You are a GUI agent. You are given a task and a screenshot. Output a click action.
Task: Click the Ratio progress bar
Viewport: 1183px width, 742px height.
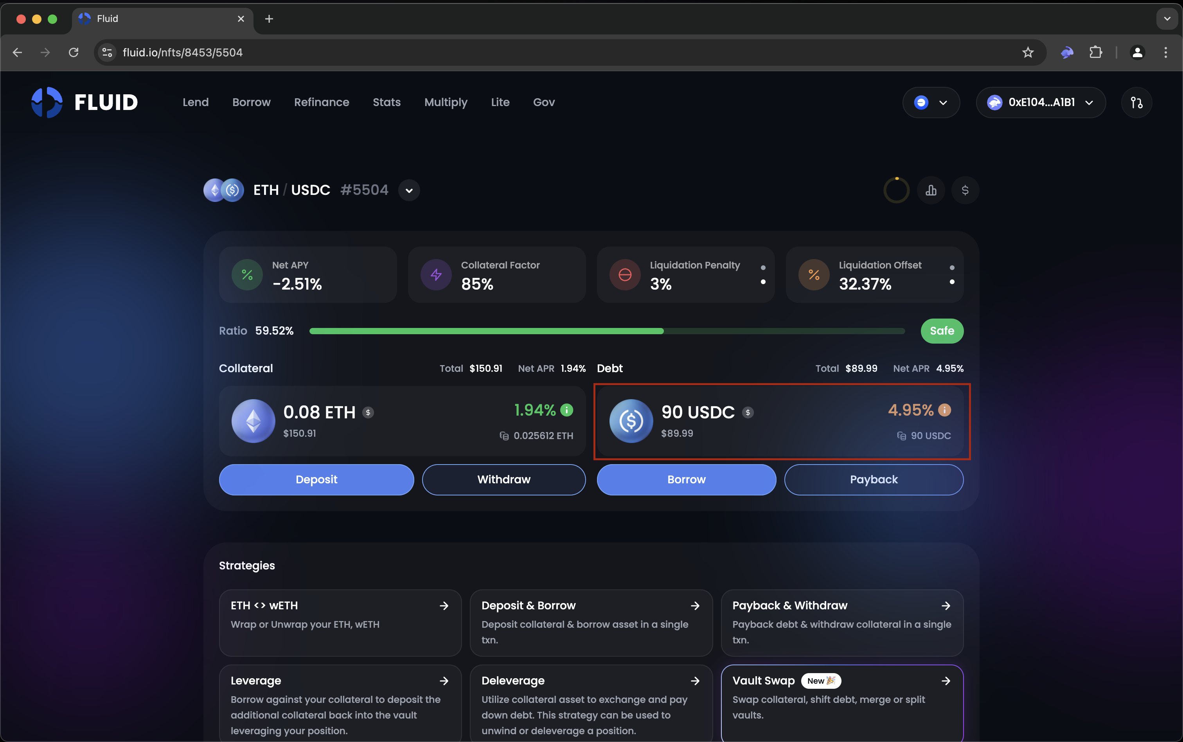(x=607, y=331)
